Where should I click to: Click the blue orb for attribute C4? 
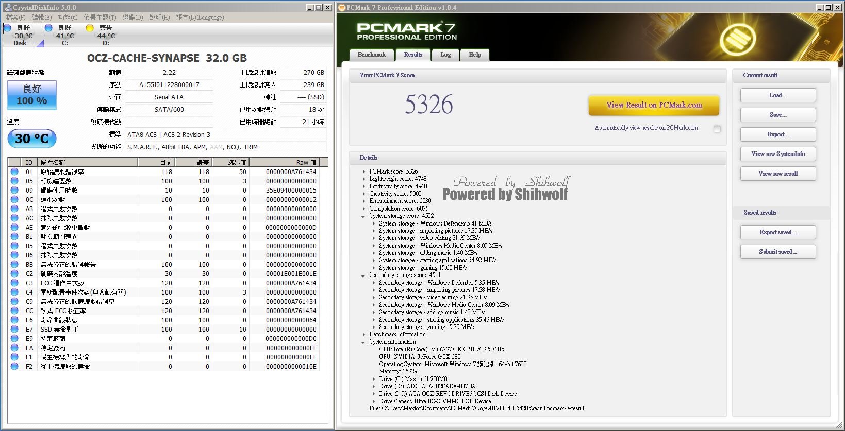(14, 292)
